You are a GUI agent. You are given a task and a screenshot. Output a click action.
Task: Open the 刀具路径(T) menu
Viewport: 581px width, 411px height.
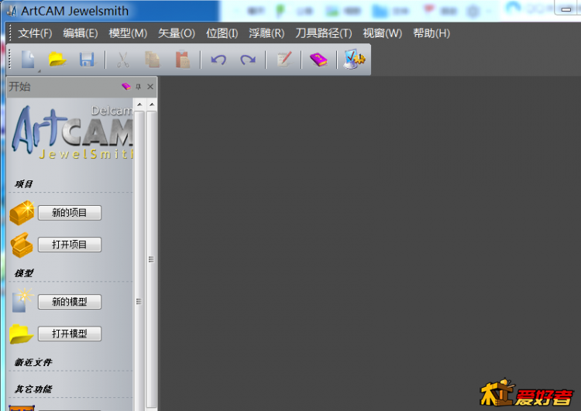click(x=324, y=33)
